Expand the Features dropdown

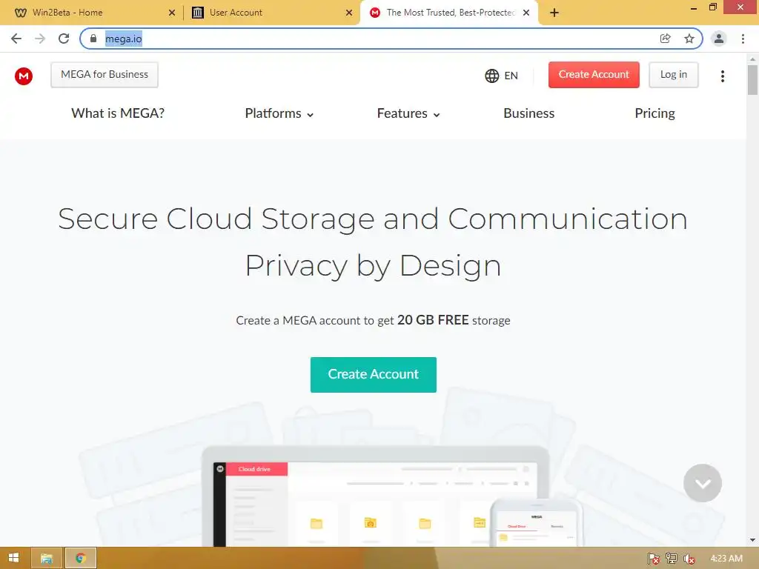408,113
